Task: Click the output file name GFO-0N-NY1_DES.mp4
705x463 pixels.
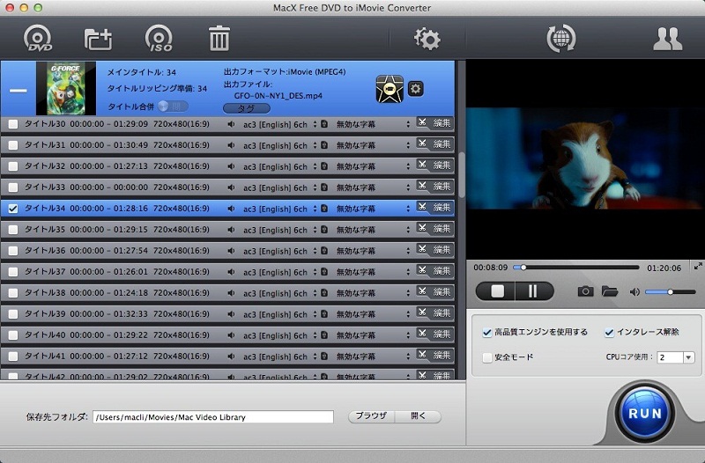Action: 278,96
